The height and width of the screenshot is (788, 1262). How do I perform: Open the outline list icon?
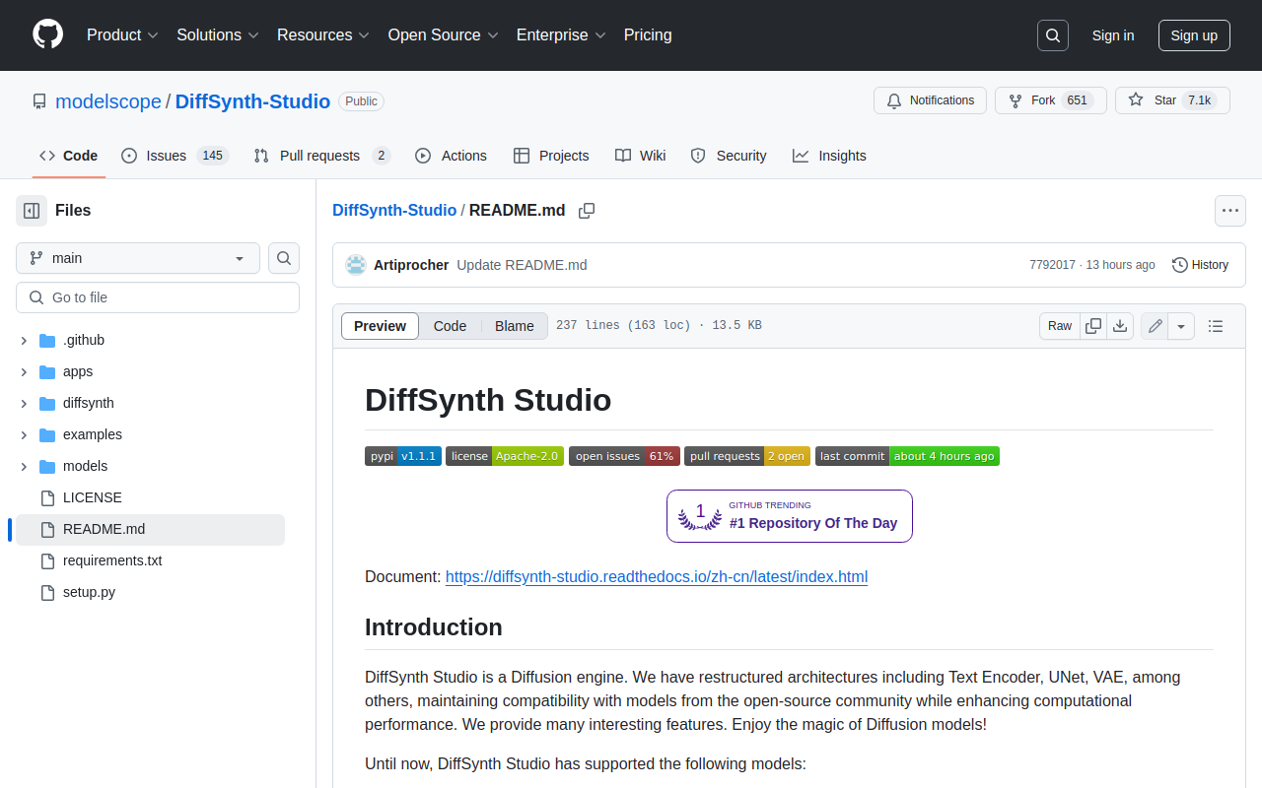click(x=1216, y=326)
